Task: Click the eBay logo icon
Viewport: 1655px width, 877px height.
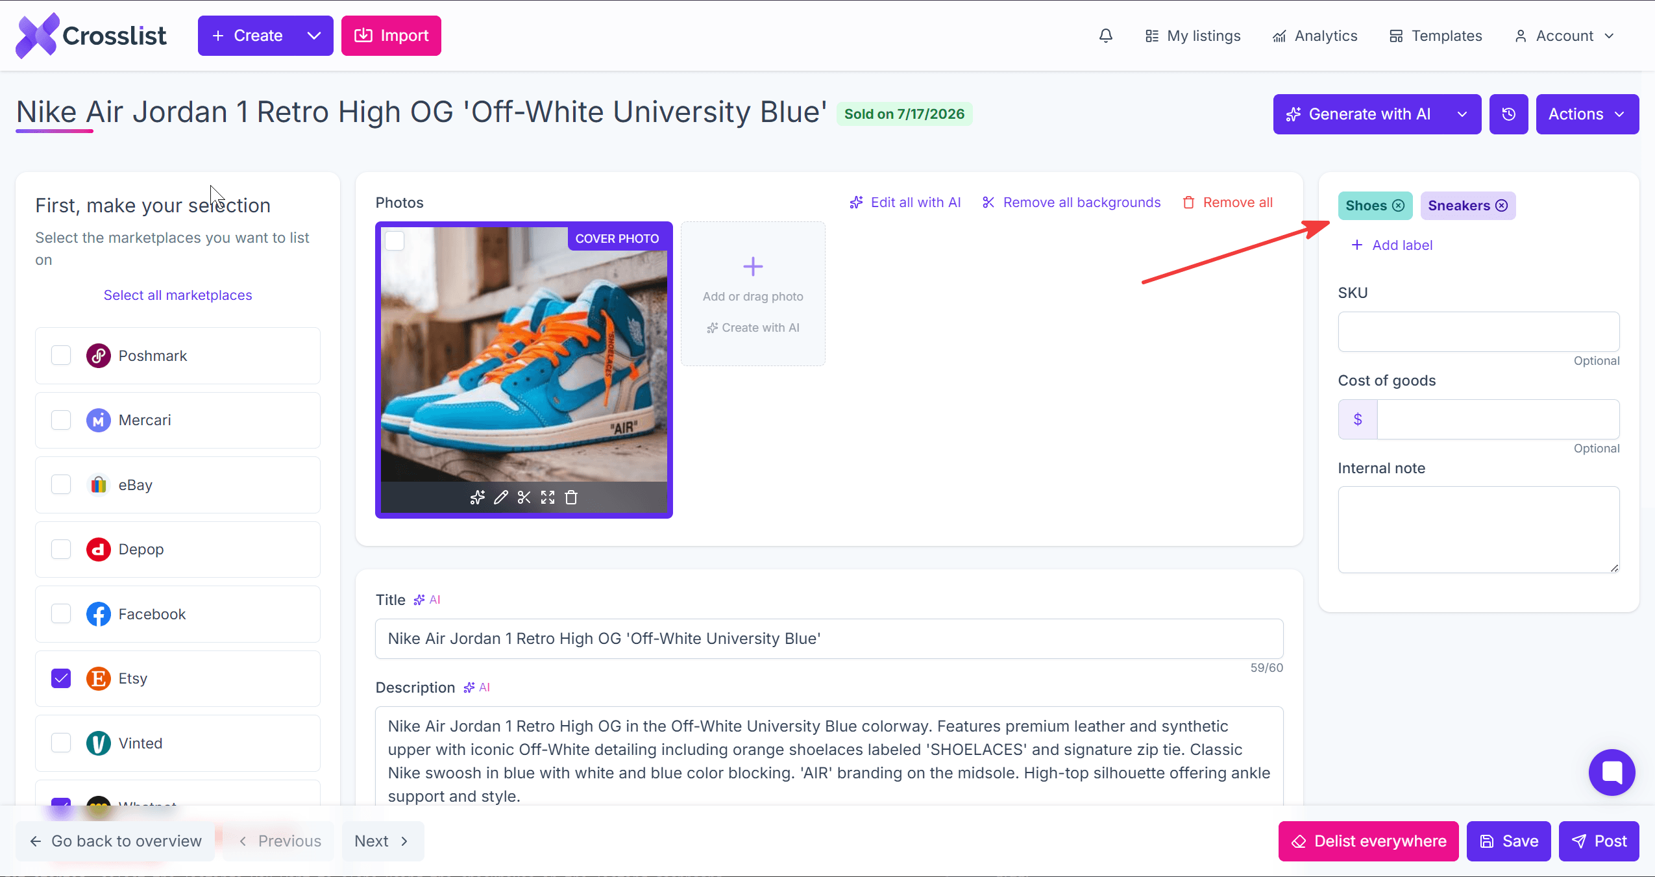Action: click(x=99, y=485)
